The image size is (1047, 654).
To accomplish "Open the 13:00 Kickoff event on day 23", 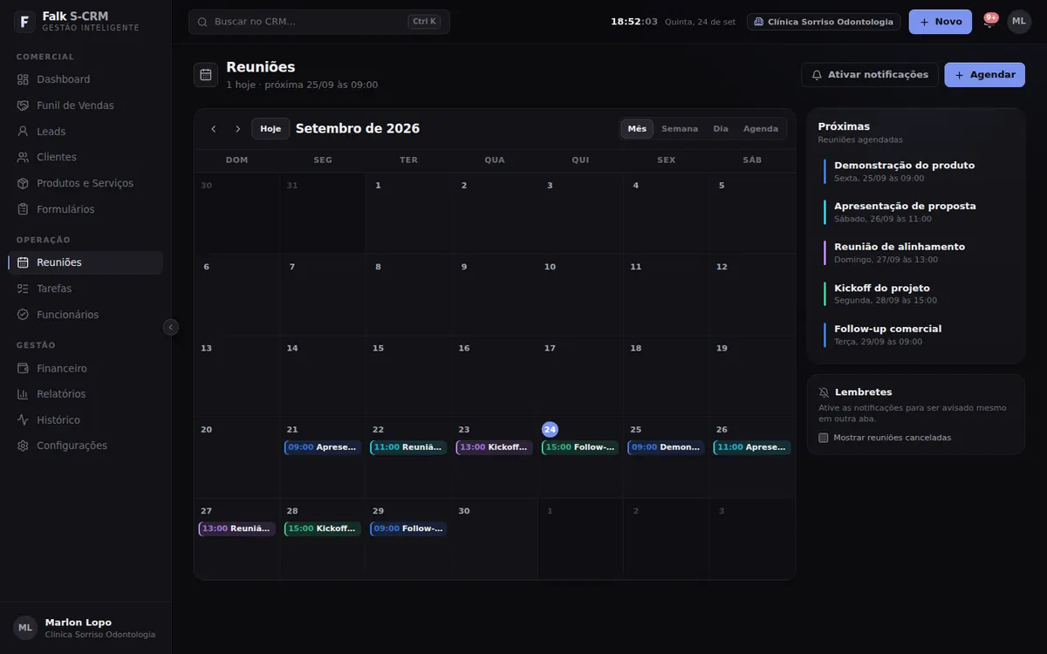I will (x=494, y=447).
